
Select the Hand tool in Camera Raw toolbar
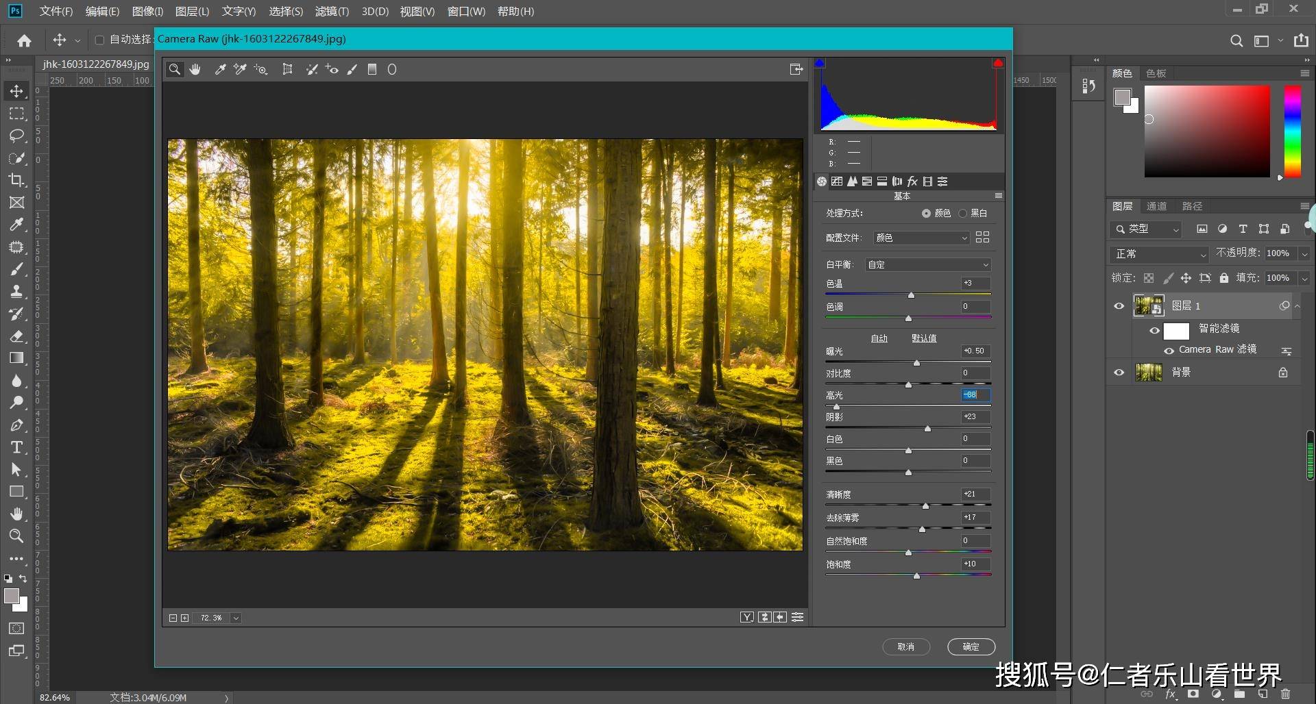coord(195,69)
